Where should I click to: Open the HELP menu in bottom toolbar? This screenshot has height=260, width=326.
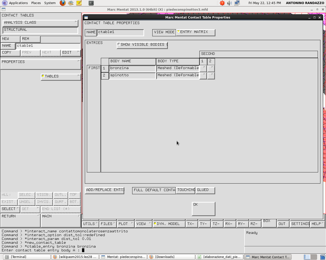[x=317, y=224]
